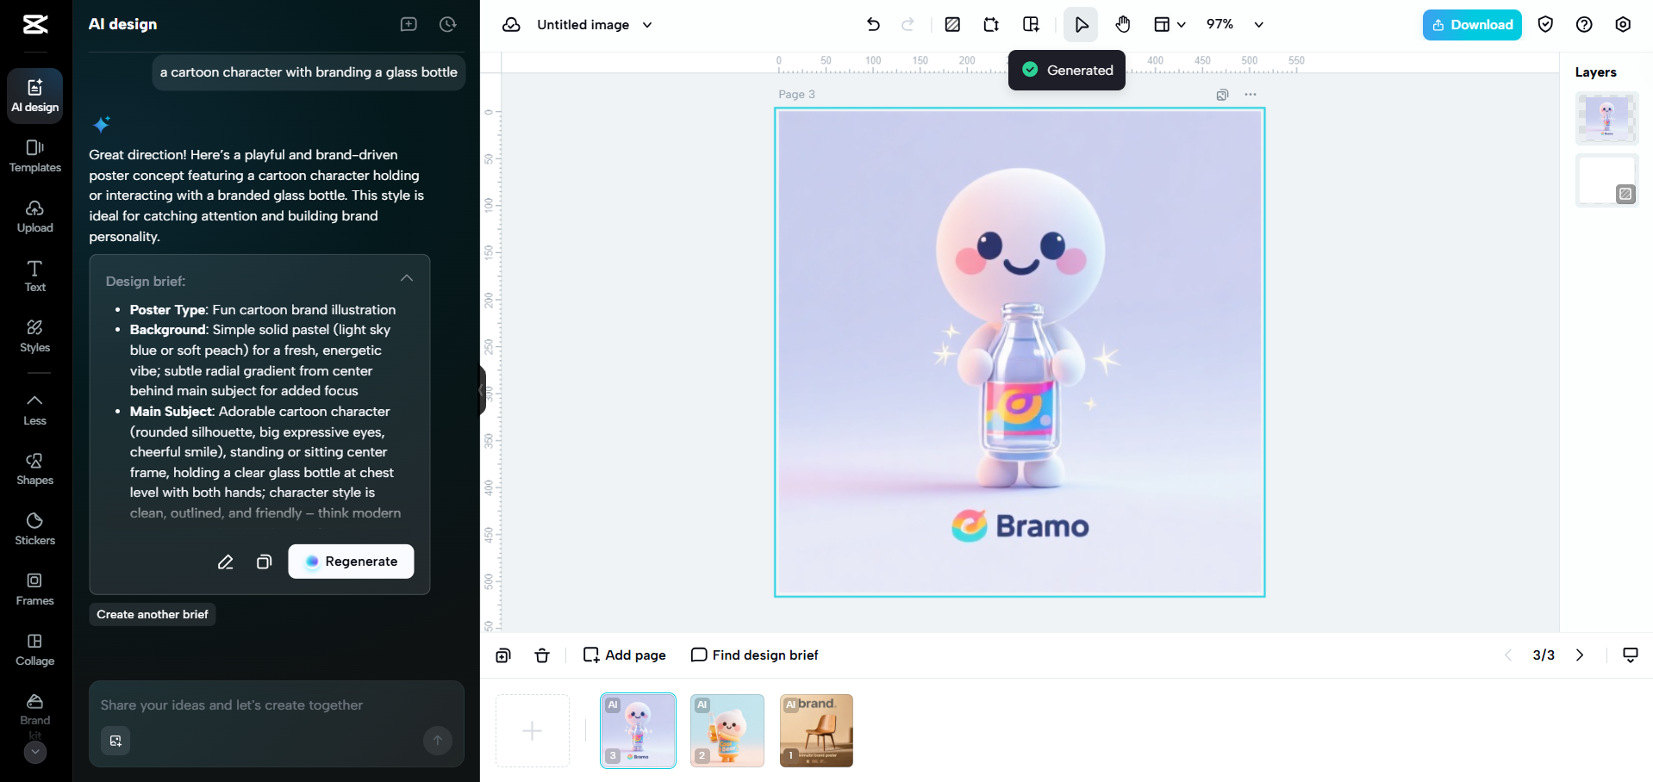
Task: Undo the last action
Action: (873, 24)
